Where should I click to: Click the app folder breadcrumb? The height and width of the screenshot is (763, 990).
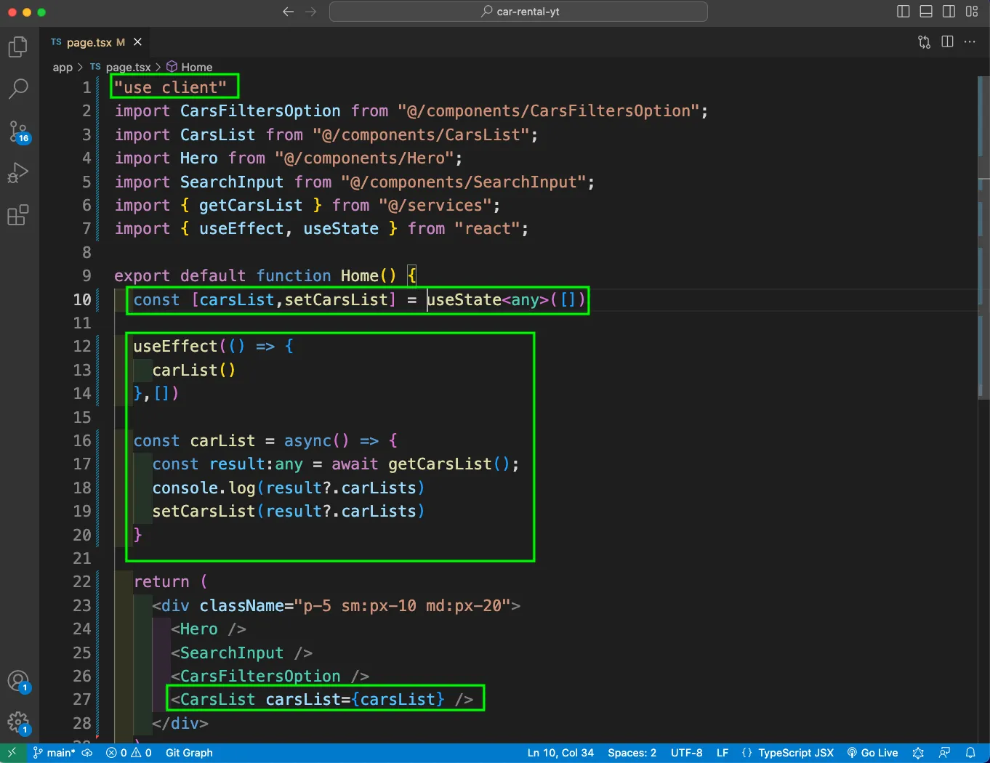coord(63,67)
